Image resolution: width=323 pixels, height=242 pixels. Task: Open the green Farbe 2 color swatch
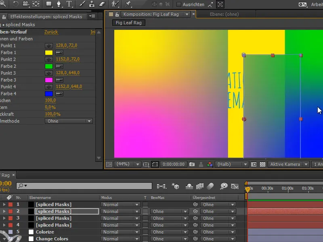click(49, 66)
